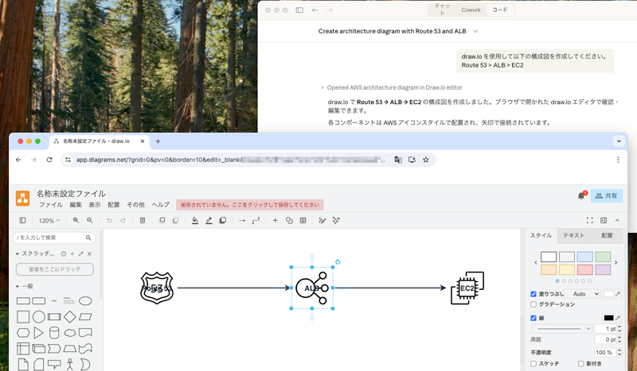Viewport: 637px width, 371px height.
Task: Click the draw.io orange logo
Action: pyautogui.click(x=23, y=199)
